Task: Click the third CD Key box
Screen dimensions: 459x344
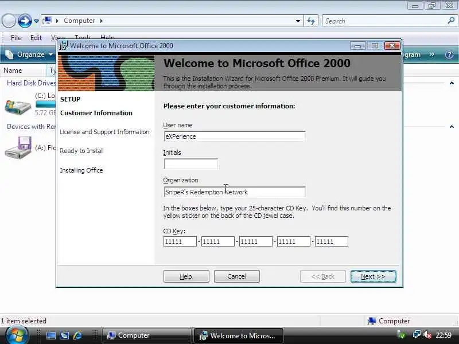Action: [255, 241]
